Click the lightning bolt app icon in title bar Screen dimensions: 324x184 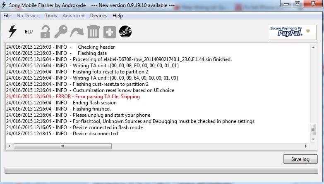[4, 5]
